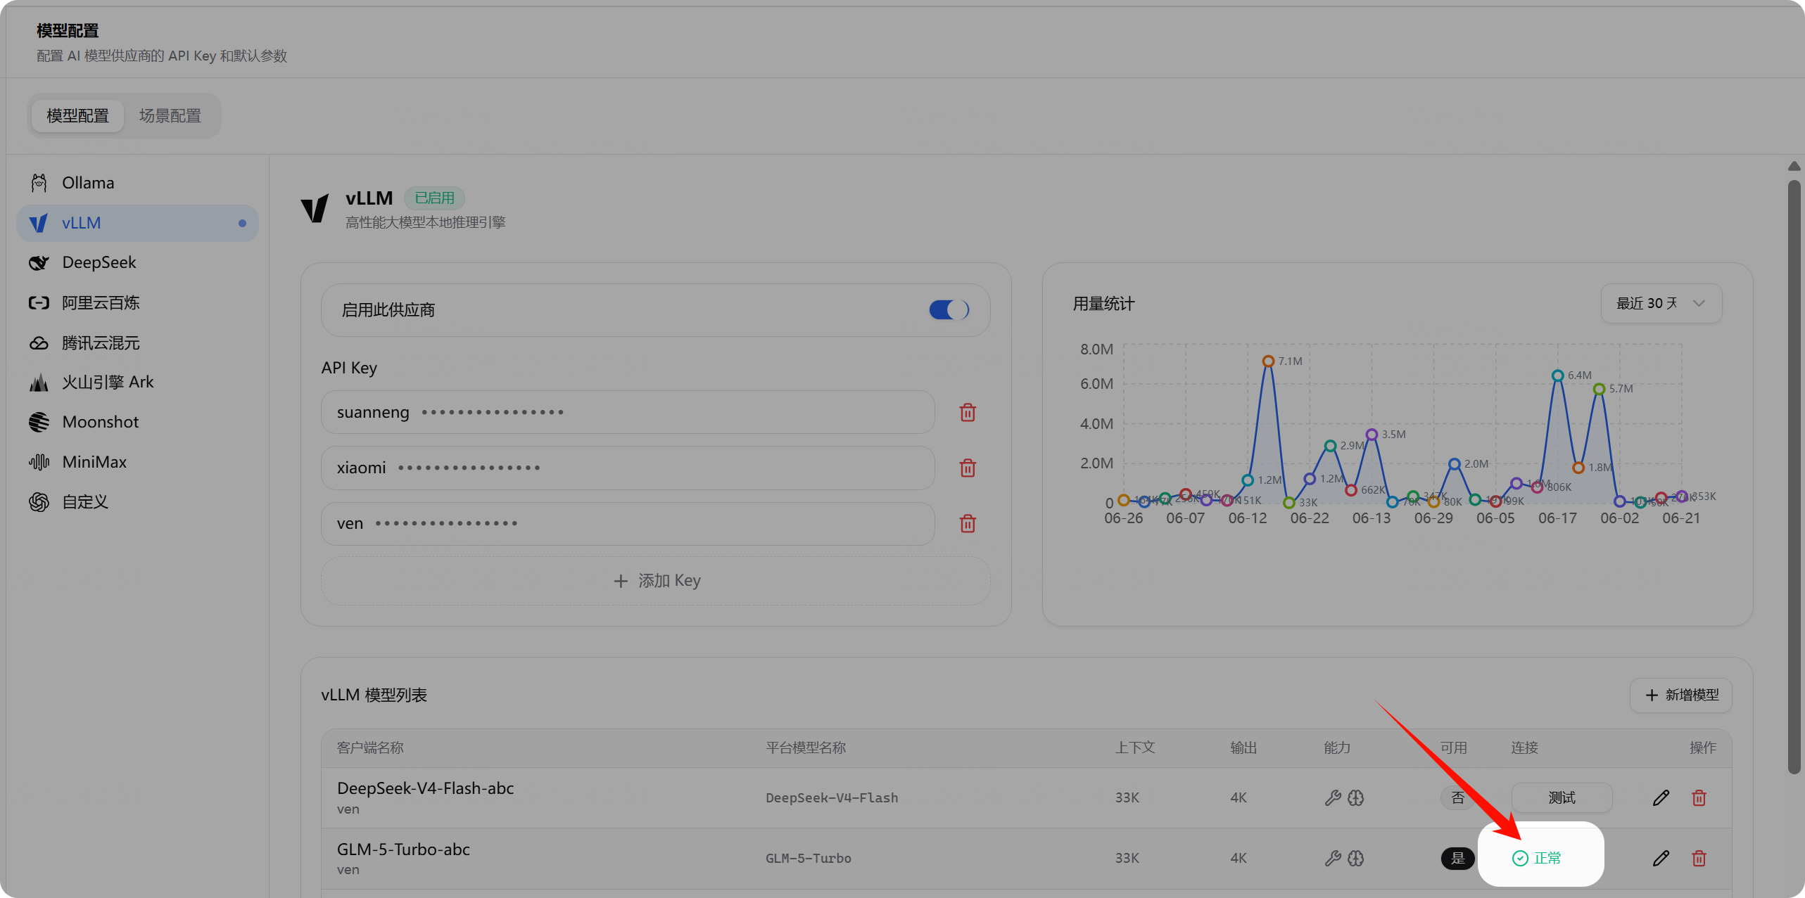Delete the GLM-5-Turbo-abc model
This screenshot has height=898, width=1805.
click(x=1699, y=858)
